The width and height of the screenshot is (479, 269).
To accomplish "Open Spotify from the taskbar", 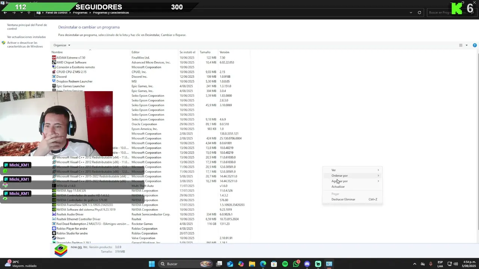I will coord(285,264).
